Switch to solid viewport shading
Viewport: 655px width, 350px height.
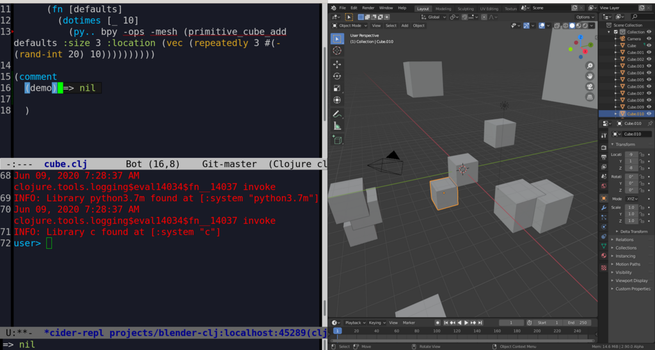(572, 26)
